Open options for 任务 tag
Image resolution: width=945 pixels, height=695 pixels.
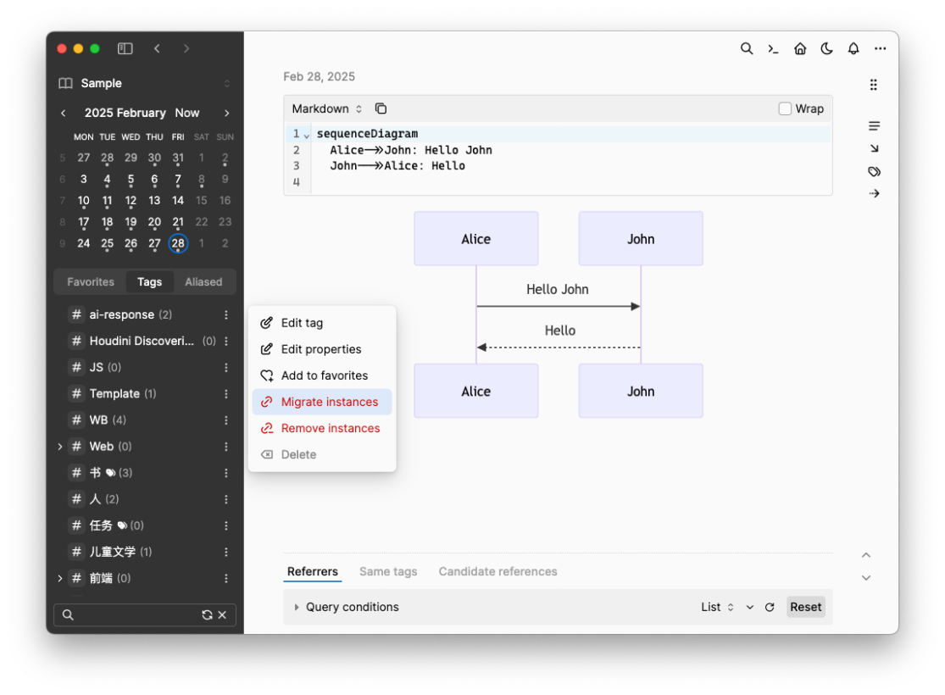(x=226, y=525)
